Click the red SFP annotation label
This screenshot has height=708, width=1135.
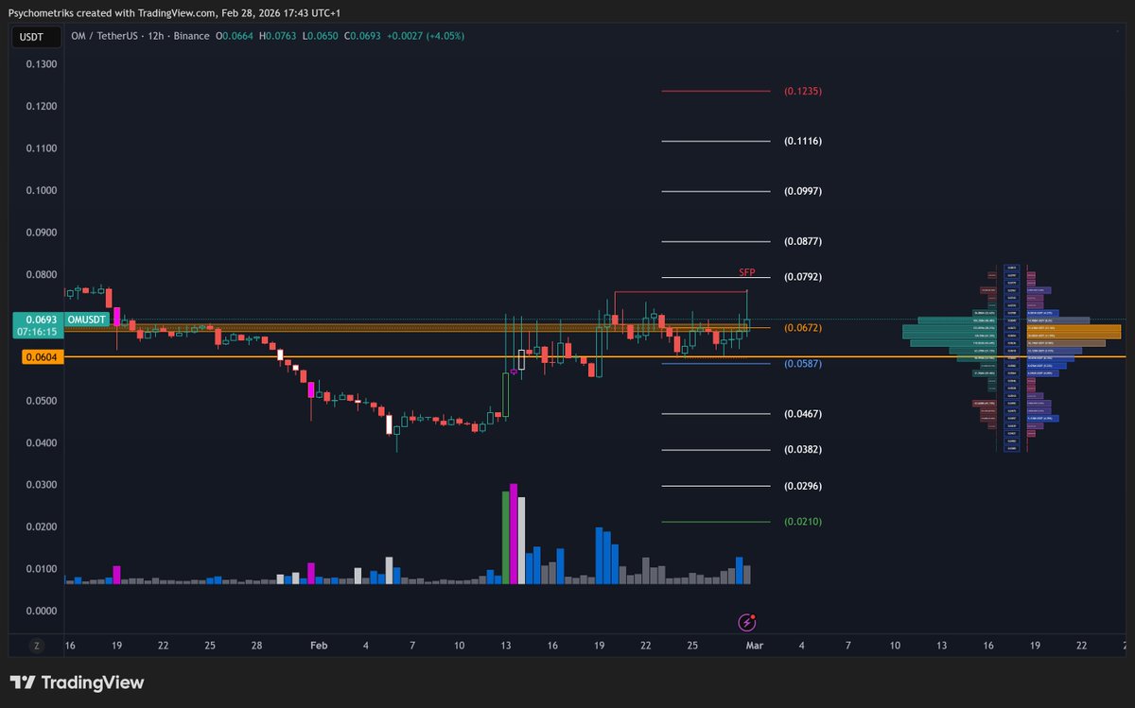pos(747,272)
